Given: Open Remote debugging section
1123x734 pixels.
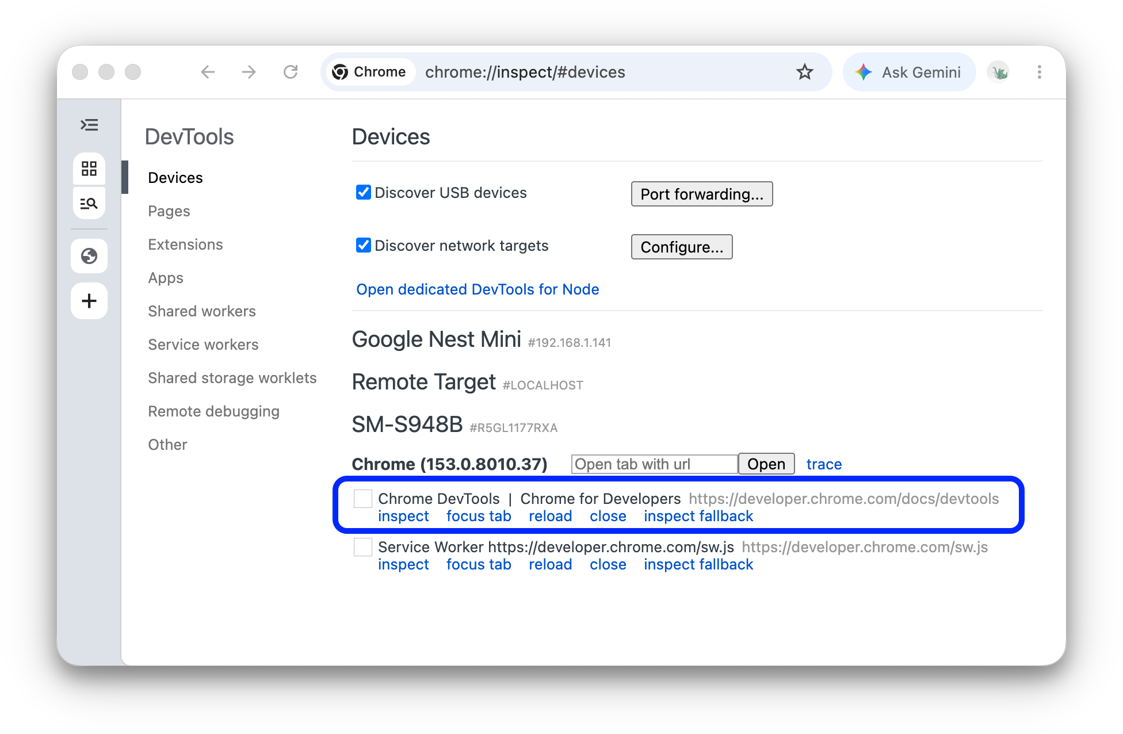Looking at the screenshot, I should [x=214, y=411].
